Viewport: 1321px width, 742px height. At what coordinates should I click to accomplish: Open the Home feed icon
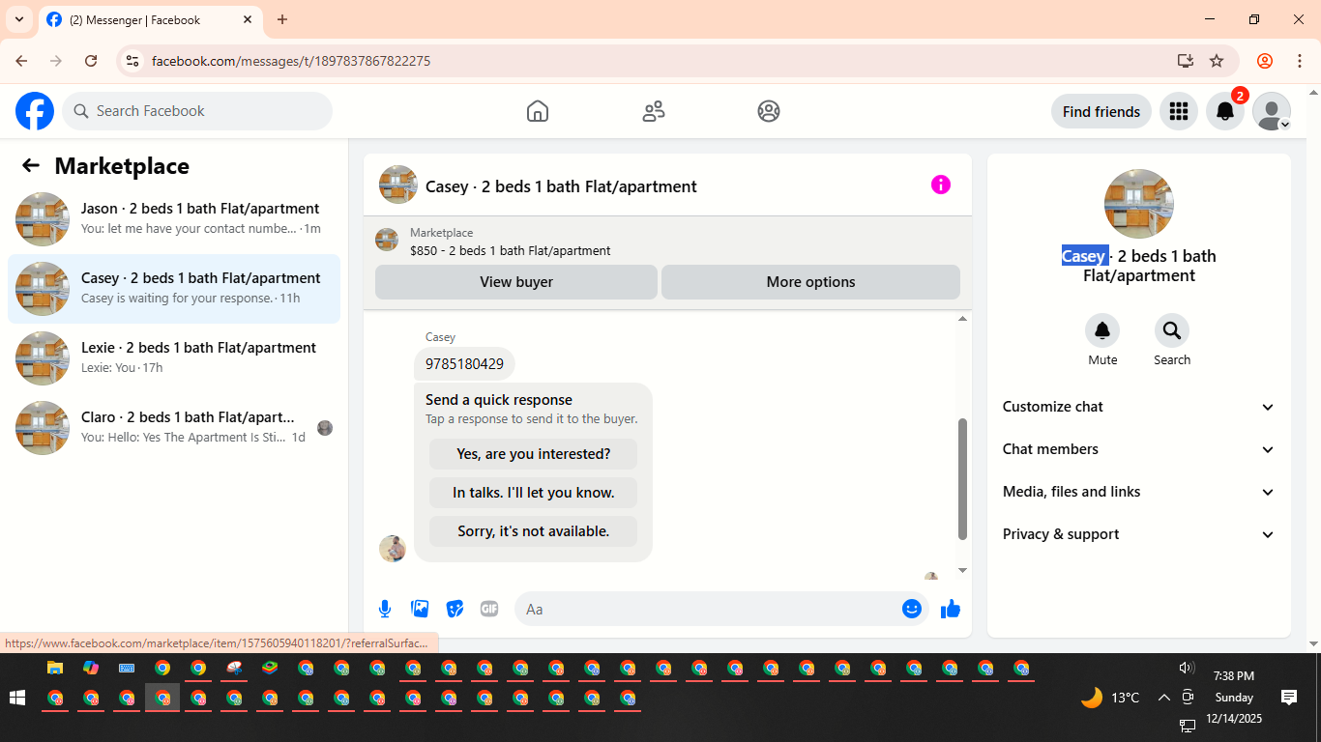coord(538,111)
